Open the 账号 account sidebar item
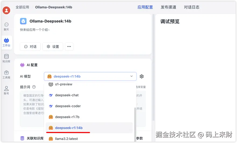 [6, 90]
